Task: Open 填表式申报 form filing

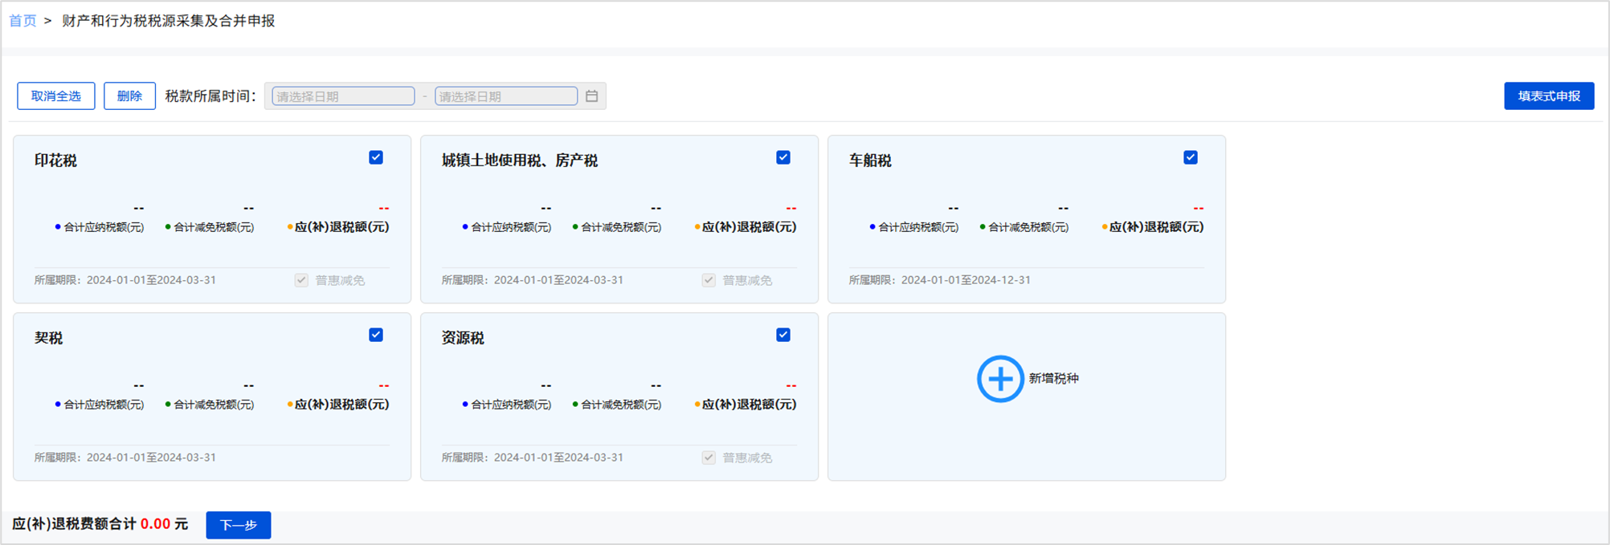Action: (x=1548, y=96)
